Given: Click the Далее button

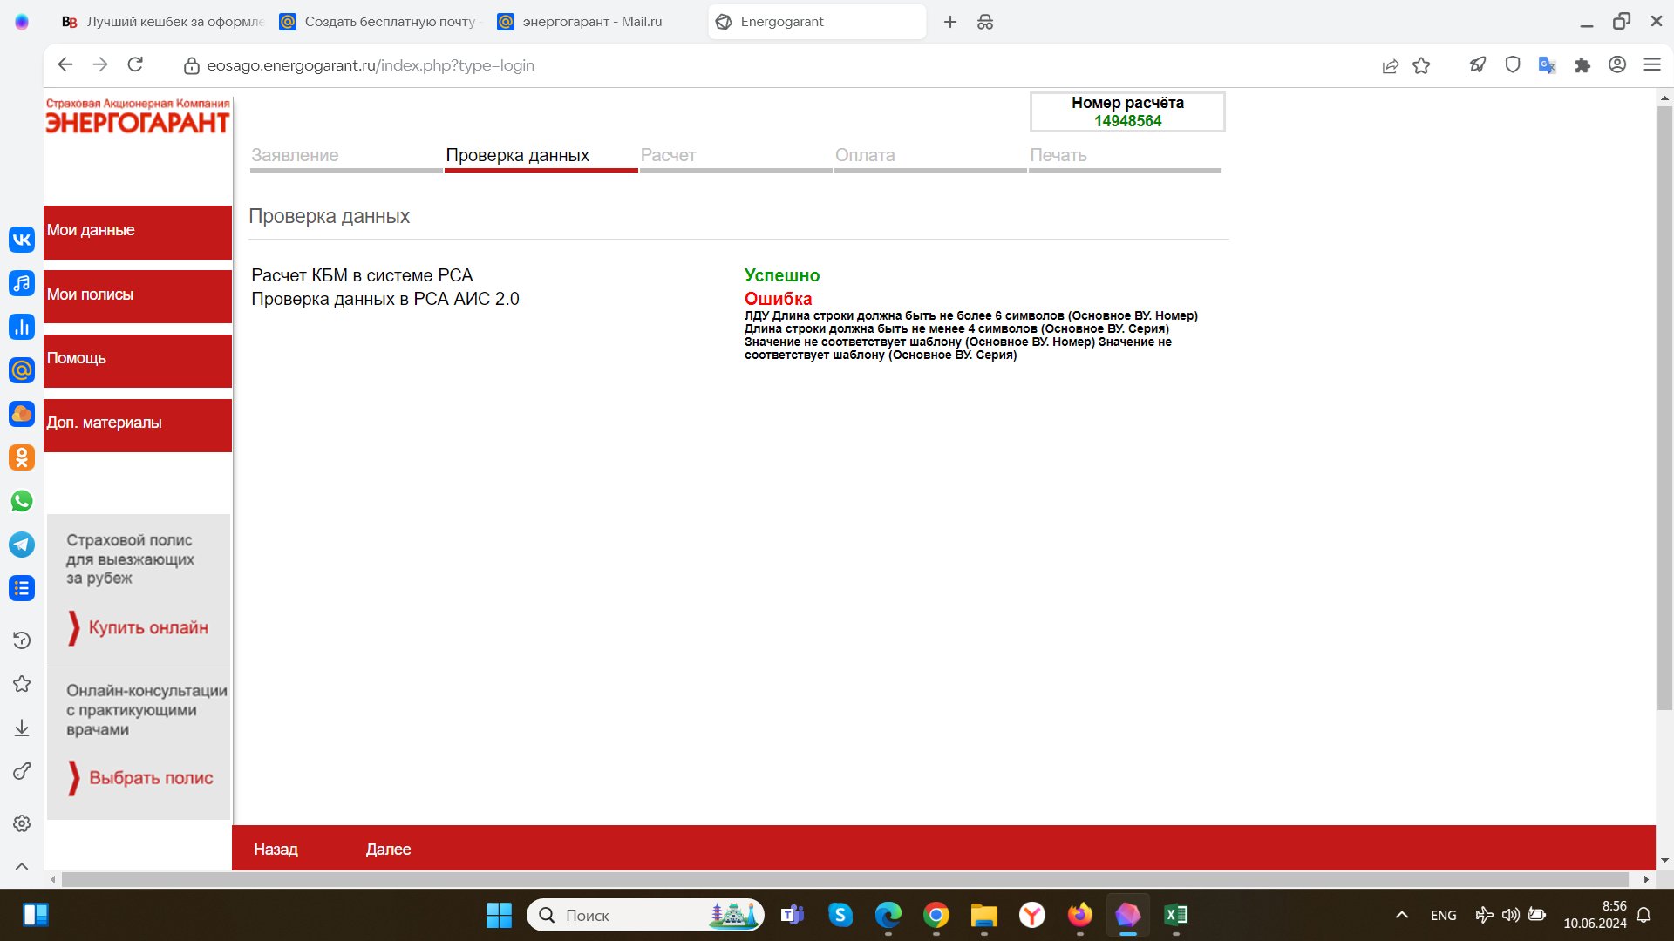Looking at the screenshot, I should tap(388, 849).
